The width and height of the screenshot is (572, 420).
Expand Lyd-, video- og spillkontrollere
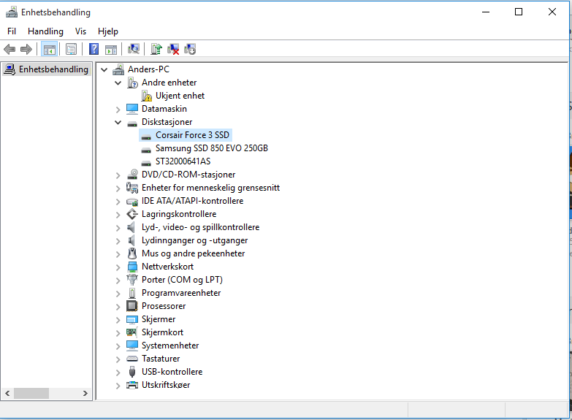118,228
